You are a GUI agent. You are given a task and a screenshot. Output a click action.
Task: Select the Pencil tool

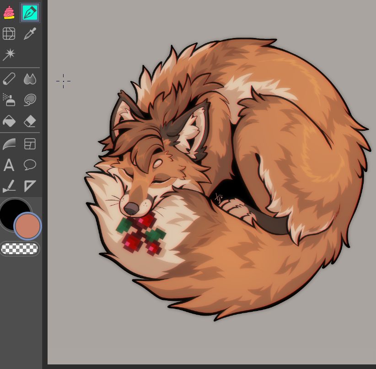9,79
